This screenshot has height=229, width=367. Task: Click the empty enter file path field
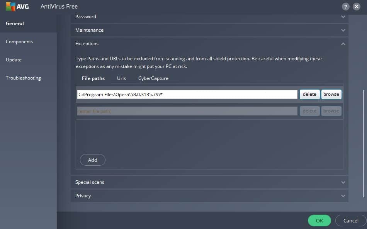click(x=187, y=111)
